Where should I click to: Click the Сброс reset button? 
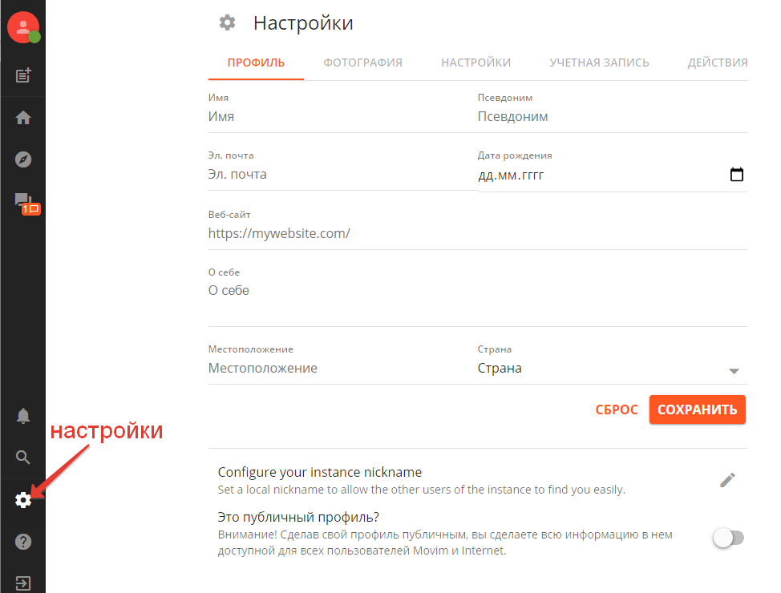(x=617, y=409)
